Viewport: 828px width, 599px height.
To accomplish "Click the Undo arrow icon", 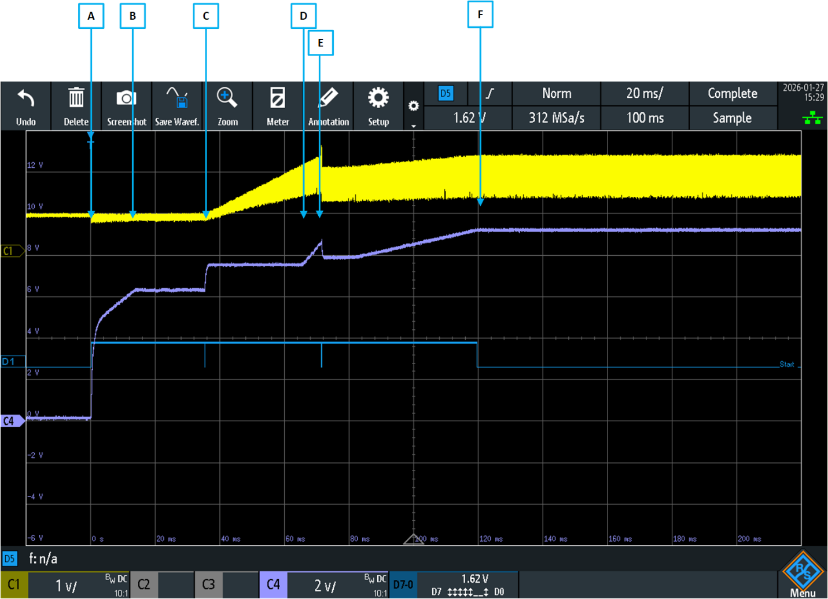I will (x=25, y=99).
